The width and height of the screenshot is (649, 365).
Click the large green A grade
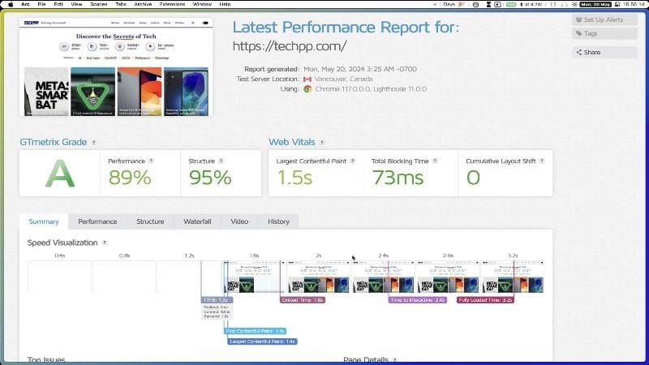(60, 174)
